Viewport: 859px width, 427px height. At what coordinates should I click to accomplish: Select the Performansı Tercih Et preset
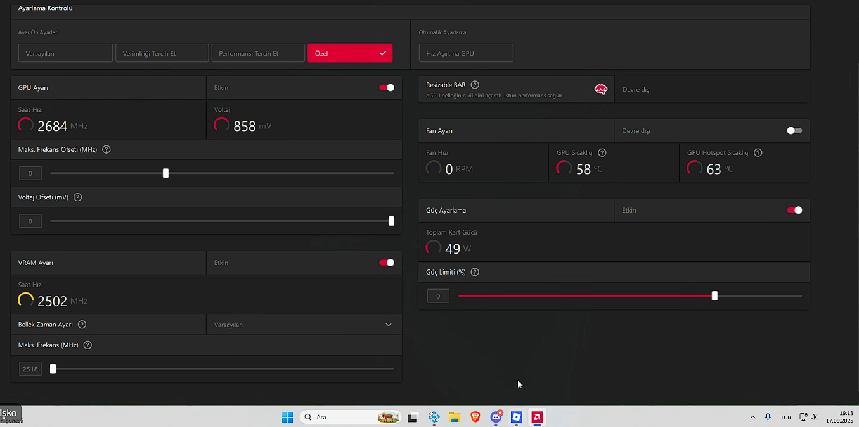click(258, 53)
